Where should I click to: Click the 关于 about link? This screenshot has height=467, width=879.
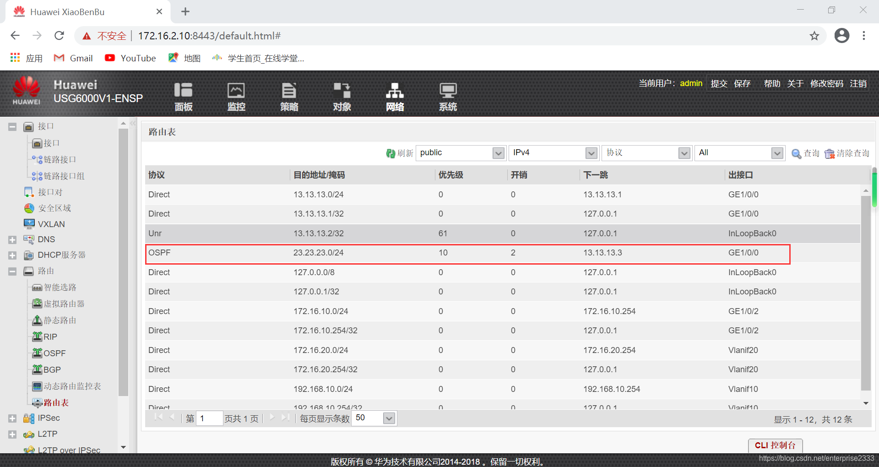[795, 83]
